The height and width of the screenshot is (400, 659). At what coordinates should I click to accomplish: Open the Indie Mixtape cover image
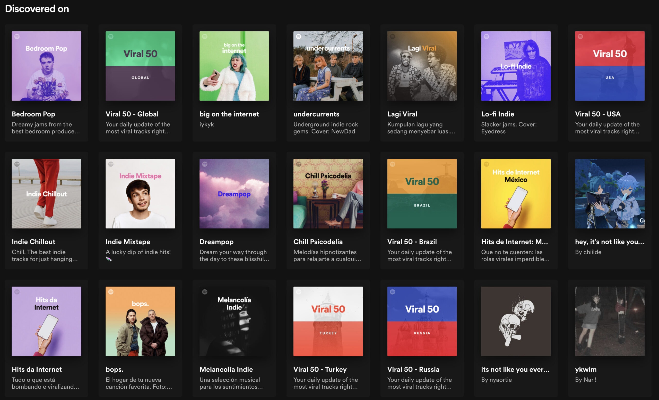(140, 194)
